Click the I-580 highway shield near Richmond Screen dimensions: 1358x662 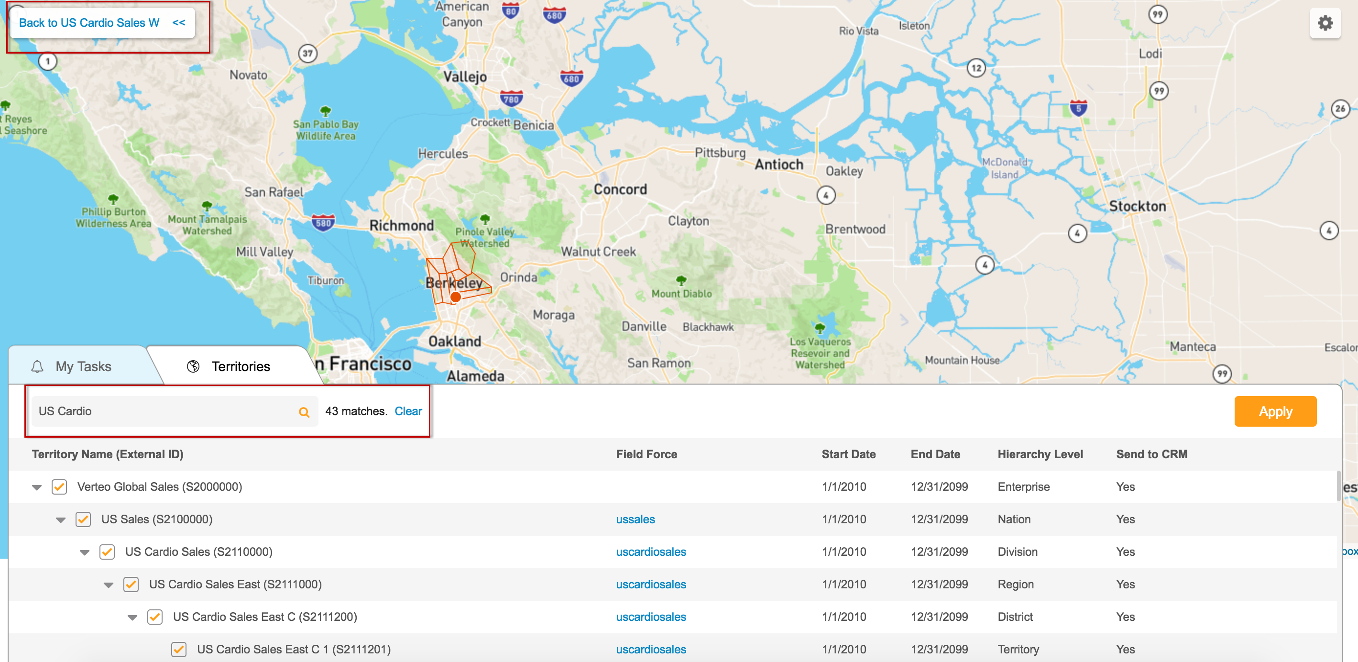[x=323, y=222]
